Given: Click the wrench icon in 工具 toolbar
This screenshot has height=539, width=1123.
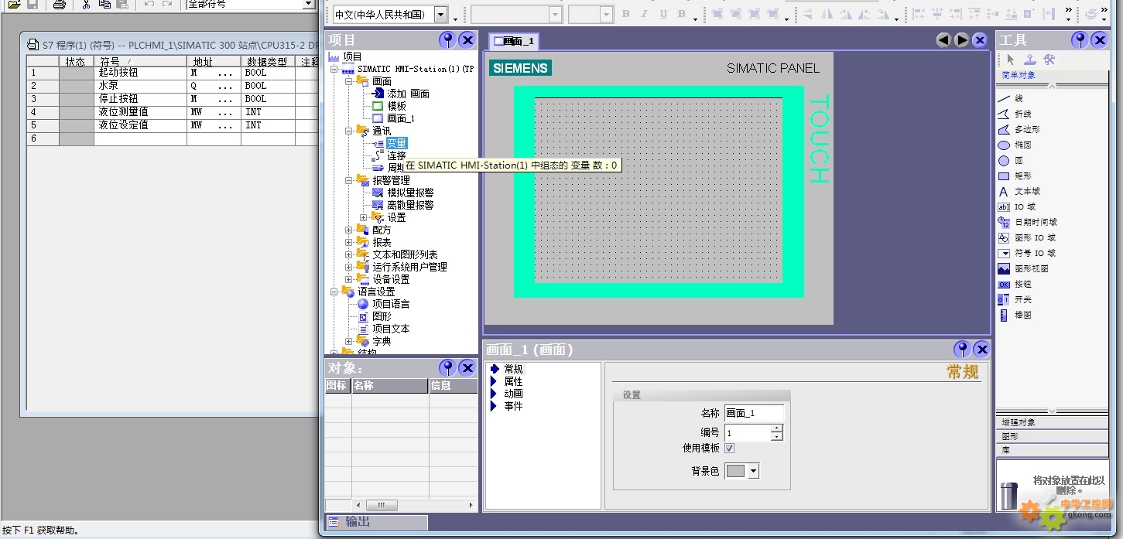Looking at the screenshot, I should pyautogui.click(x=1049, y=60).
